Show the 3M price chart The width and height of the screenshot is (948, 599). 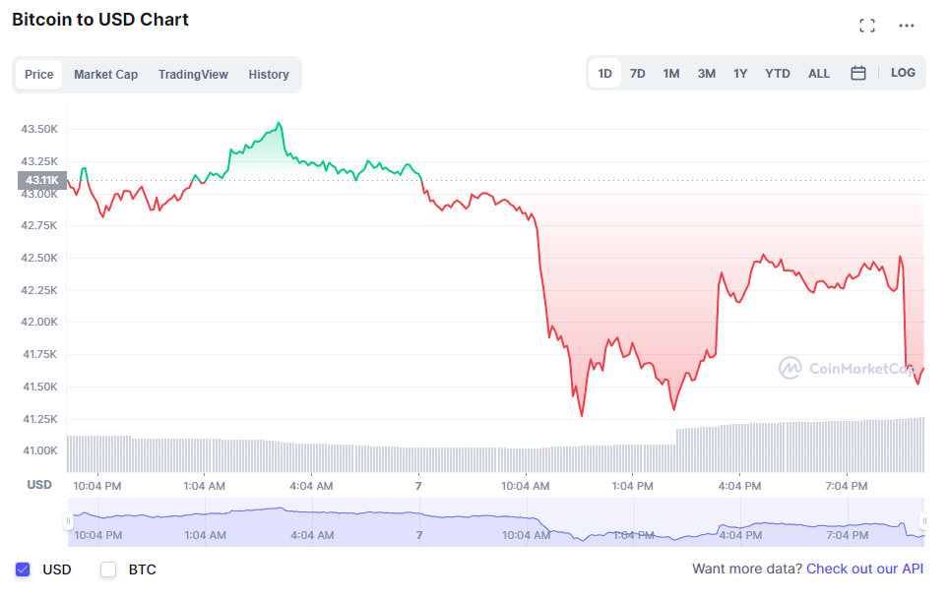tap(705, 72)
